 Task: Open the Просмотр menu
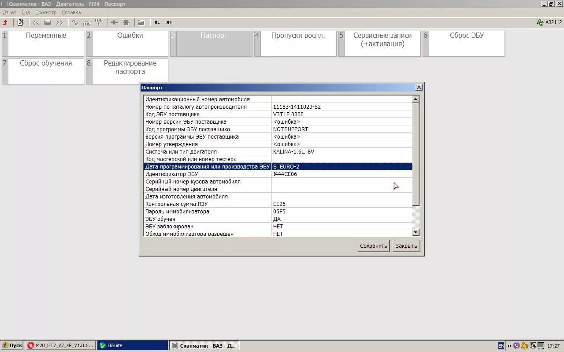[46, 12]
